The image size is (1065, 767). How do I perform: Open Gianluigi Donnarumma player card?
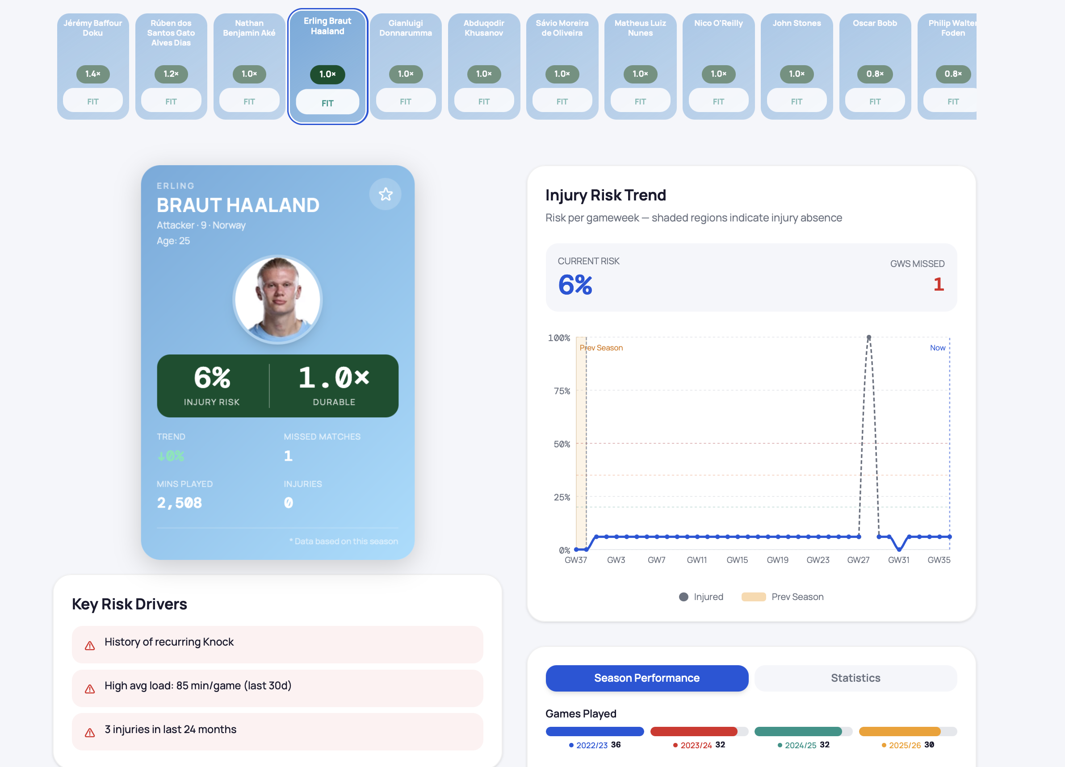(x=406, y=66)
